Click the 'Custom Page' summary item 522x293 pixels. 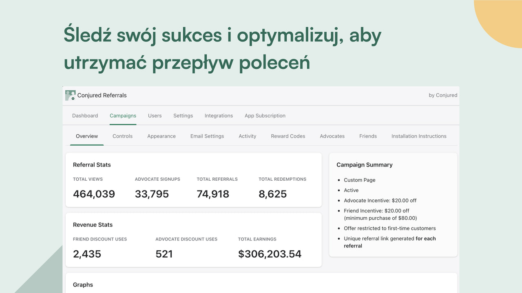(x=360, y=180)
